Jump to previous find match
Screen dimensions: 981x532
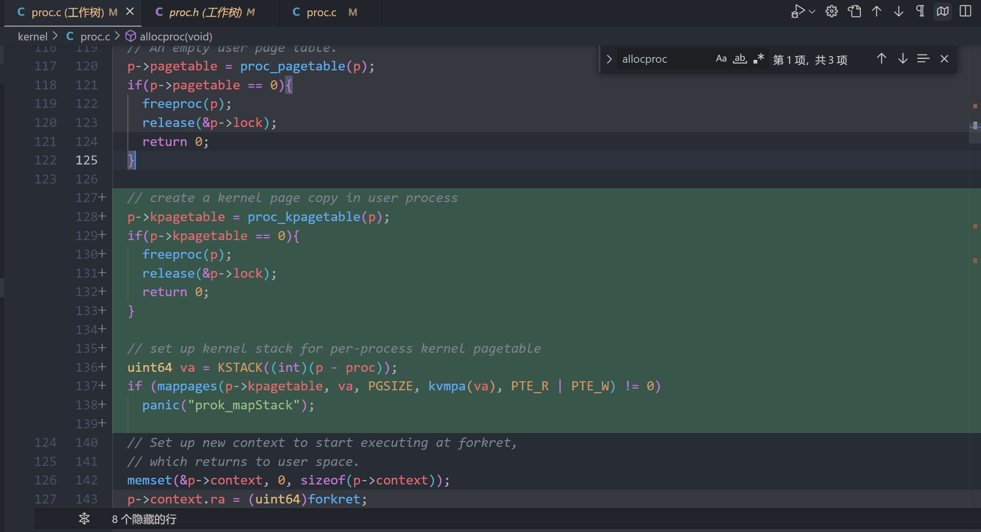882,59
